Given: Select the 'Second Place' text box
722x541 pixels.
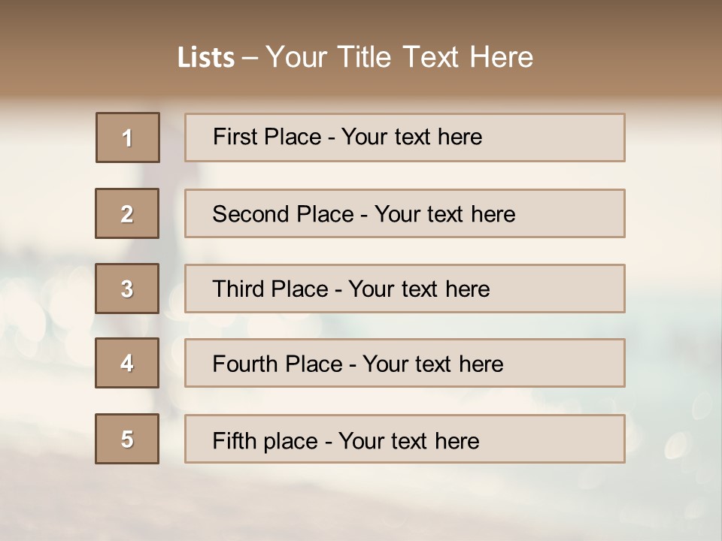Looking at the screenshot, I should point(405,213).
